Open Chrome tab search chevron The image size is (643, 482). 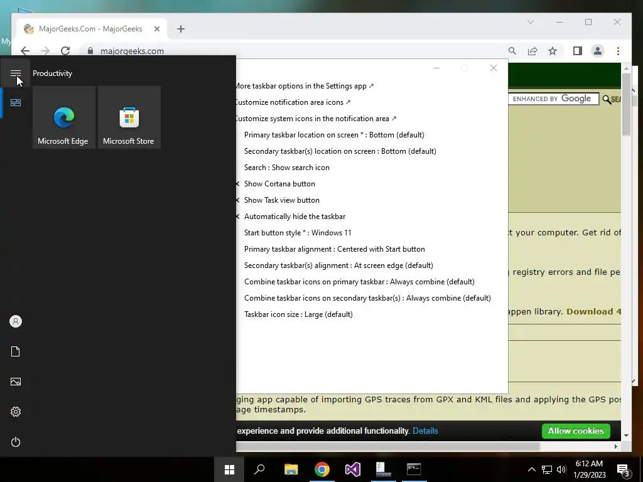click(x=530, y=22)
